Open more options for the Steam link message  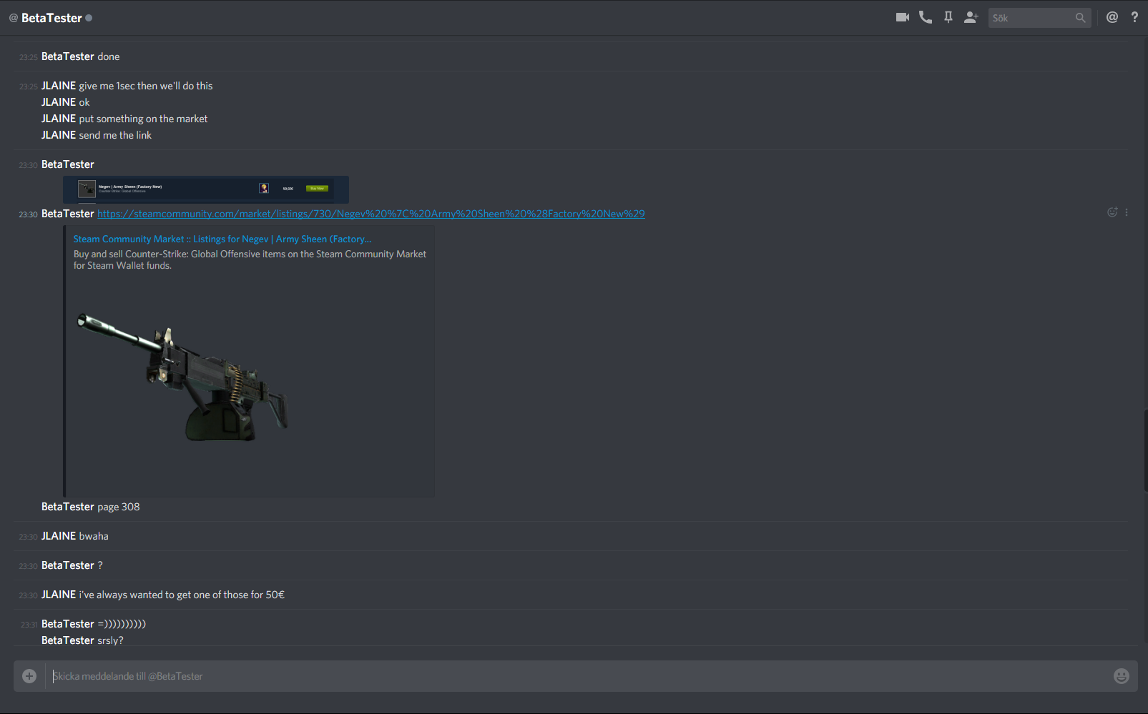coord(1127,212)
